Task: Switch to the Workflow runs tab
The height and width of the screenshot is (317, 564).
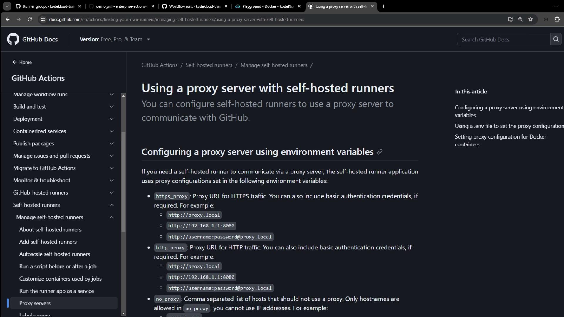Action: [194, 6]
